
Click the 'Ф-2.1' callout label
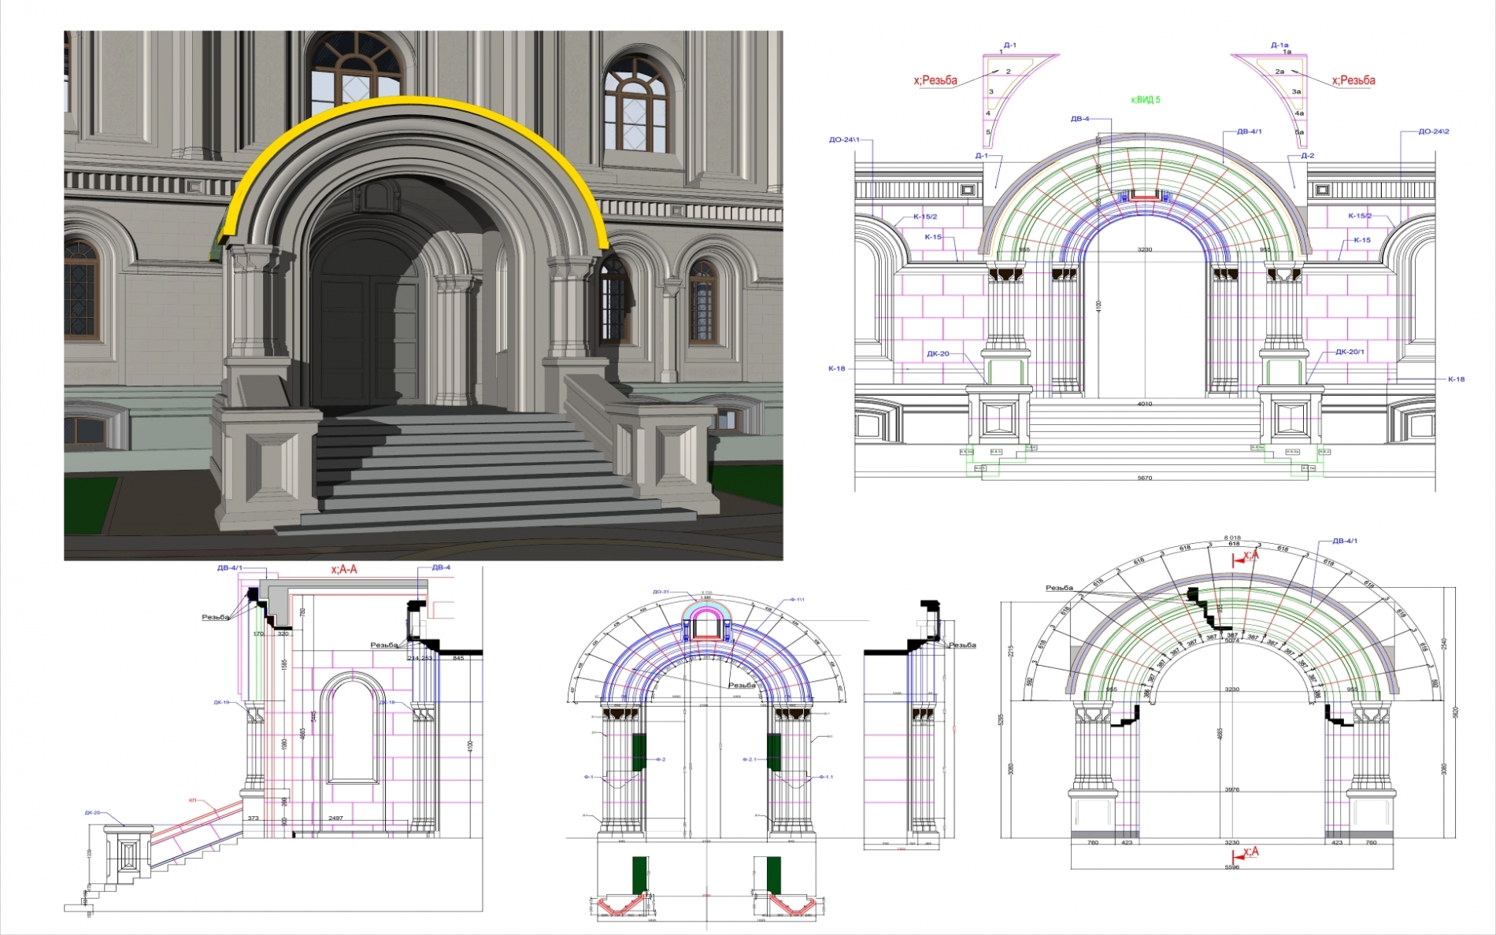click(x=750, y=759)
